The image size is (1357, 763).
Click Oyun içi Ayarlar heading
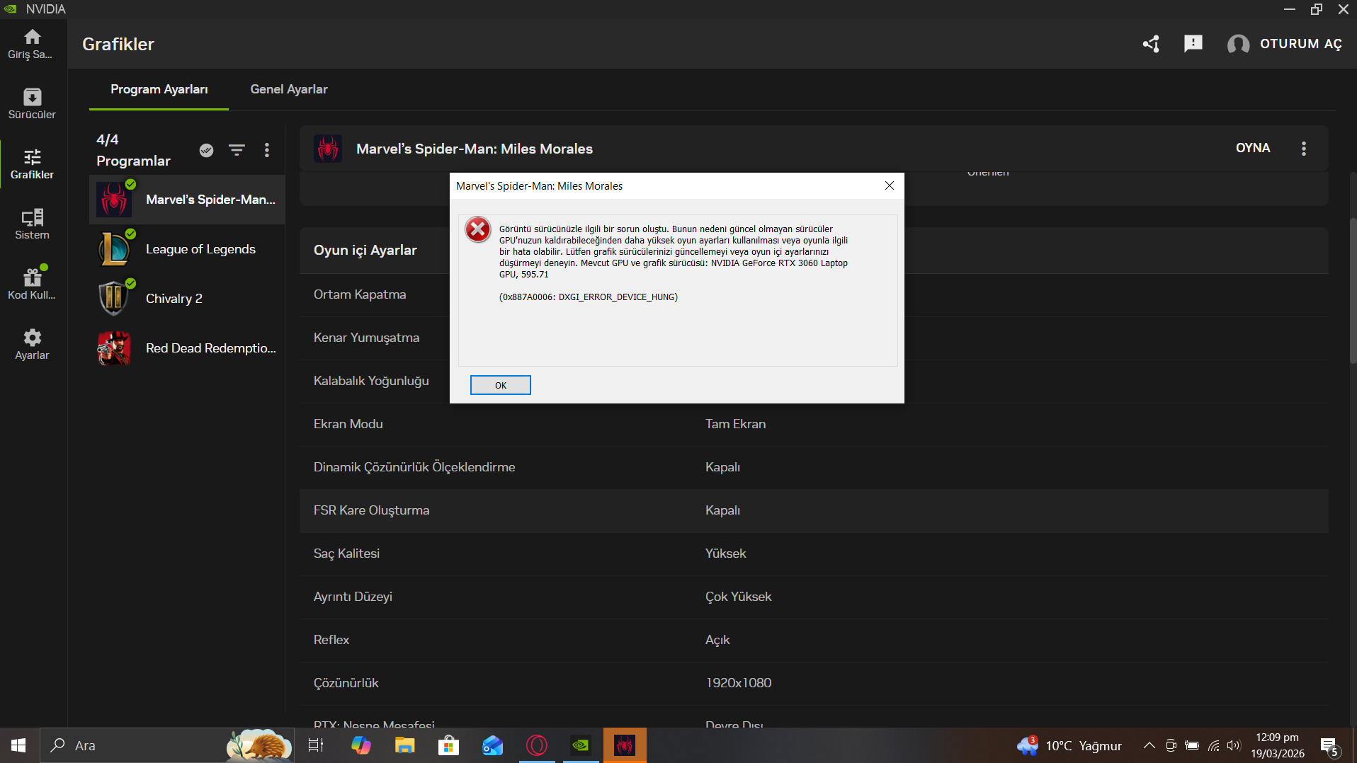click(x=365, y=251)
